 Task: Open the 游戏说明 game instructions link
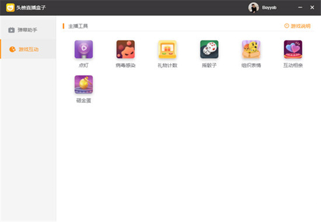click(x=300, y=26)
